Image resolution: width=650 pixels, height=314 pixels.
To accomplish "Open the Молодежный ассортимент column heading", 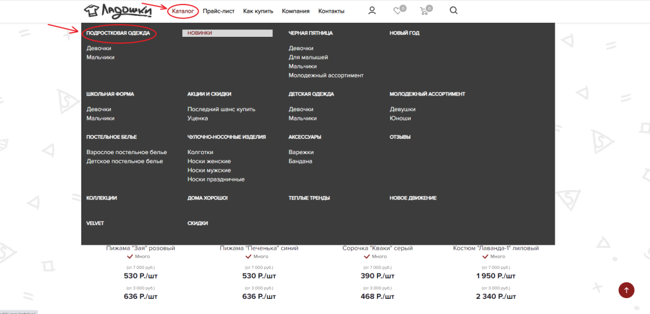I will pyautogui.click(x=427, y=94).
